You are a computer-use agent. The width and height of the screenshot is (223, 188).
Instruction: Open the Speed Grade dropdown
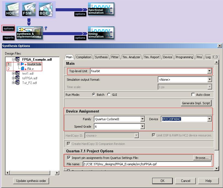pos(143,126)
